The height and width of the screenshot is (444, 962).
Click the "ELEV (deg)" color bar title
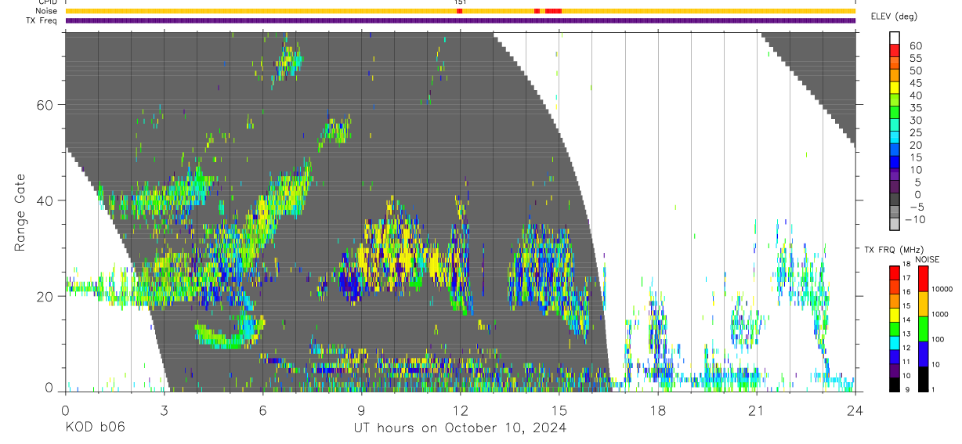[894, 16]
